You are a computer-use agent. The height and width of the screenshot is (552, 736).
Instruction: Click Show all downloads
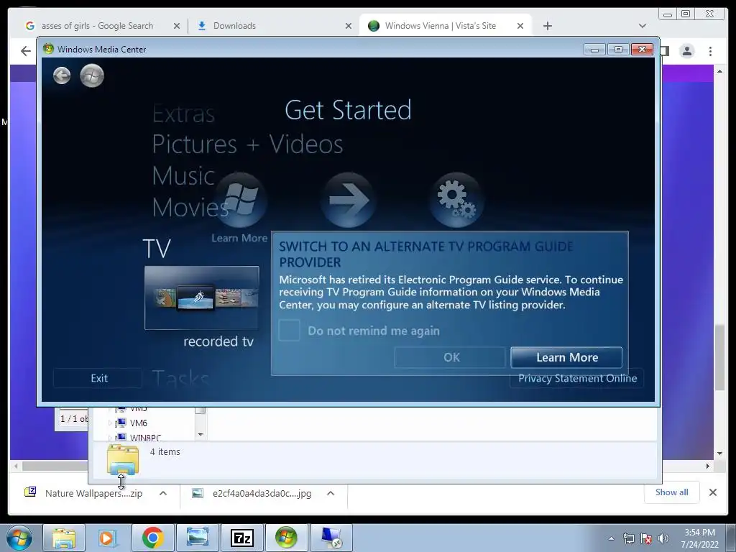[672, 492]
